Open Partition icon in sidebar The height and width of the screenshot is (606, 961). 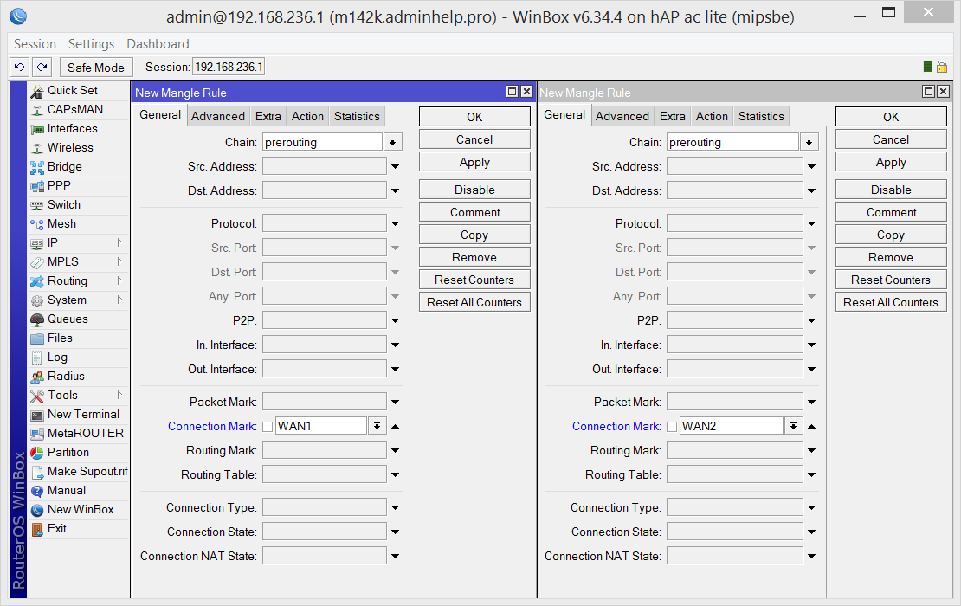37,452
